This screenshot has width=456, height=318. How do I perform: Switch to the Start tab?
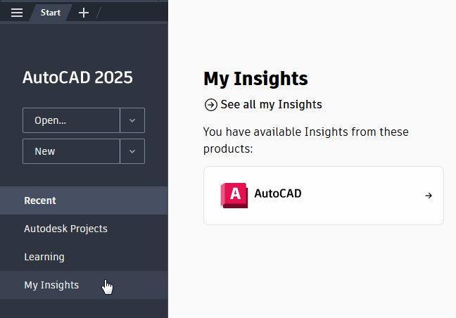[51, 13]
